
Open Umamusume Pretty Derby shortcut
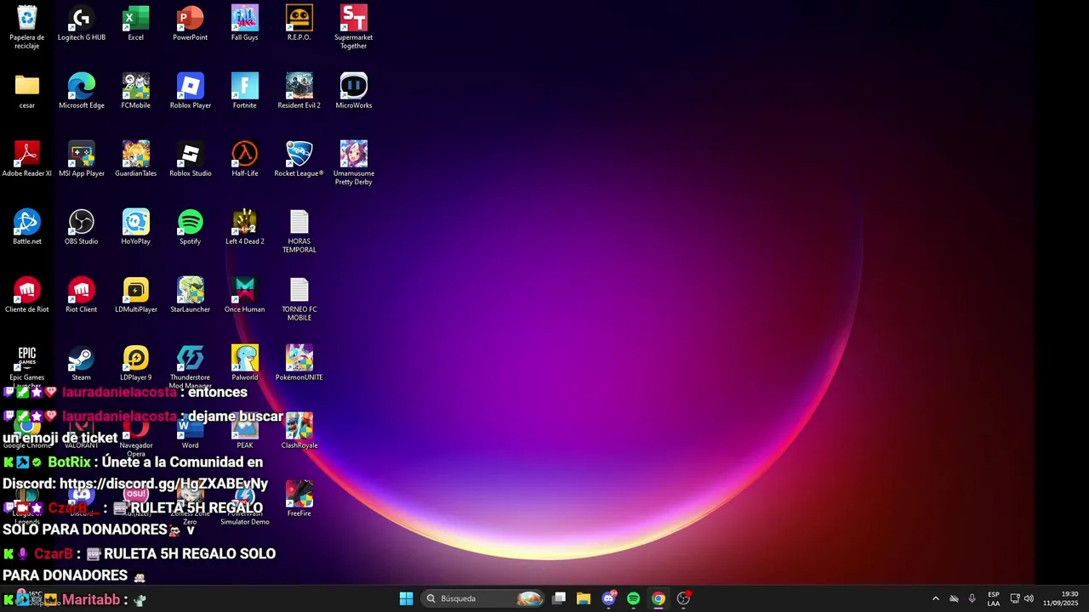[354, 163]
